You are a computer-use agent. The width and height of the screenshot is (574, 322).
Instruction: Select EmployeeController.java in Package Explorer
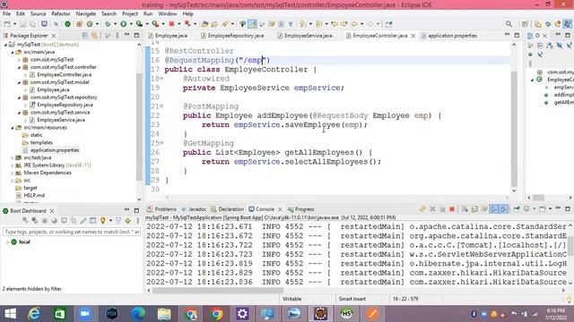[x=64, y=75]
